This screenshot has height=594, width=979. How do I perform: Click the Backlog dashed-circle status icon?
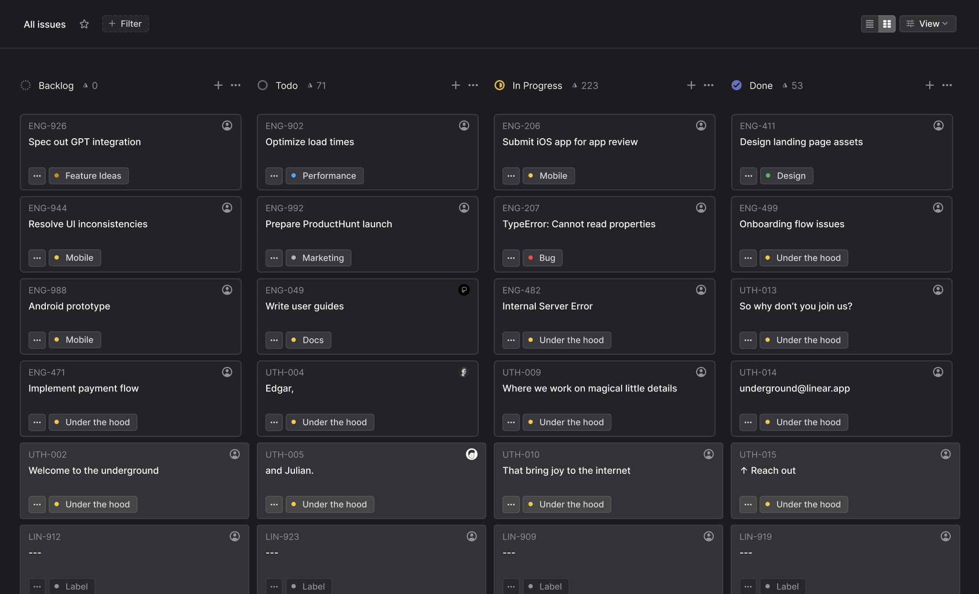(26, 85)
